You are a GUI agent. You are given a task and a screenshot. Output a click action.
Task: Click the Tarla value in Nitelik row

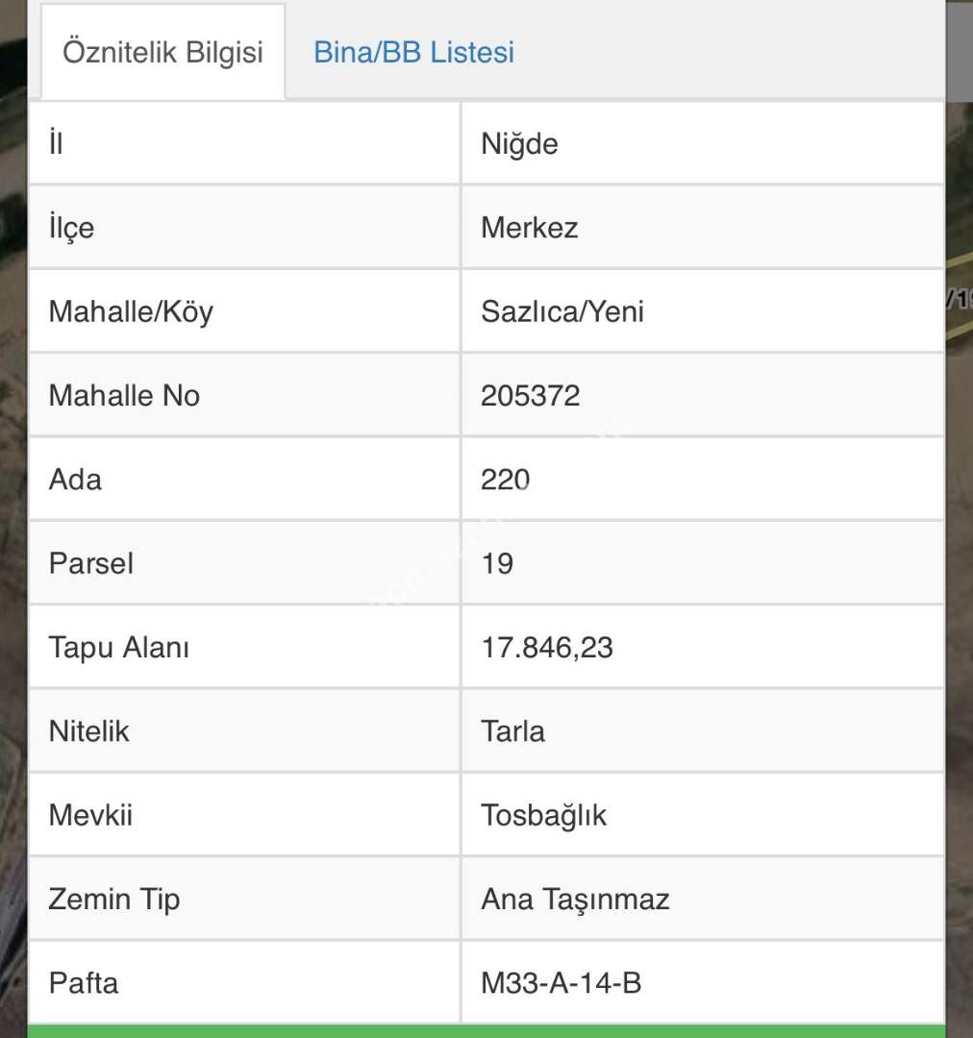pos(512,730)
